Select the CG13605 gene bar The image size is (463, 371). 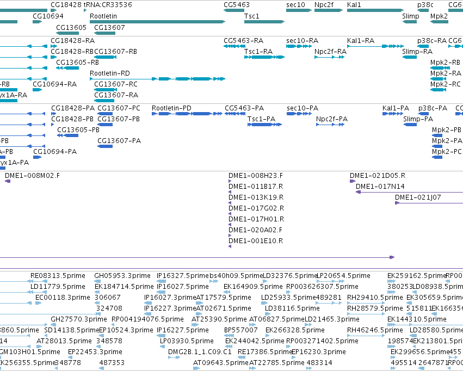[67, 33]
